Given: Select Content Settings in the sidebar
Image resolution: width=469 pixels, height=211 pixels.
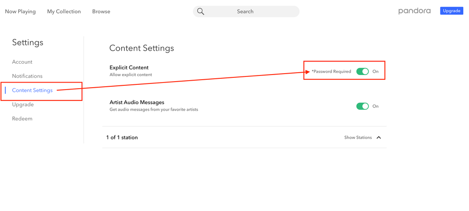Looking at the screenshot, I should pos(32,90).
